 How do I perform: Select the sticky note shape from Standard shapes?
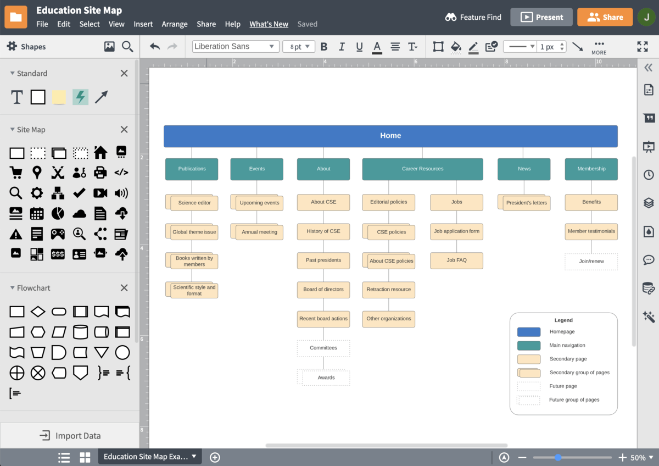[58, 97]
